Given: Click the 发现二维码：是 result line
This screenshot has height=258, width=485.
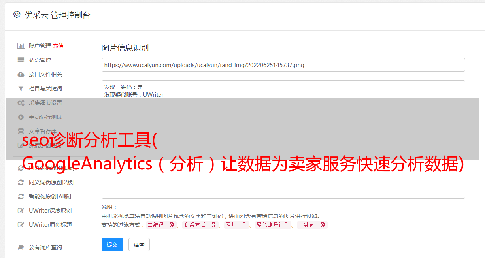Looking at the screenshot, I should [124, 87].
